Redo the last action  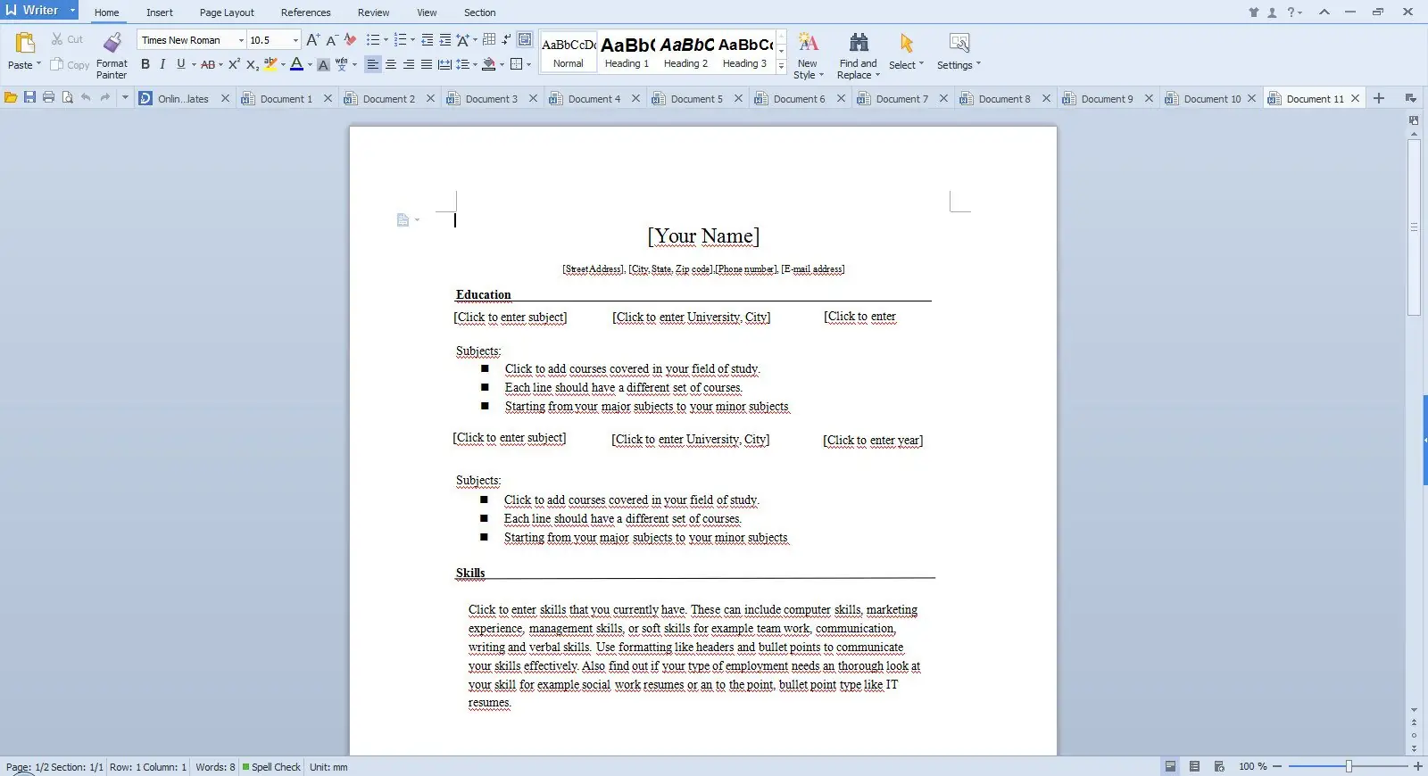click(104, 98)
